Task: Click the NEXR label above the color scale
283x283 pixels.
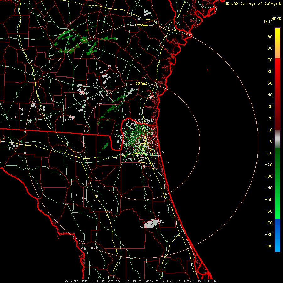Action: click(276, 19)
